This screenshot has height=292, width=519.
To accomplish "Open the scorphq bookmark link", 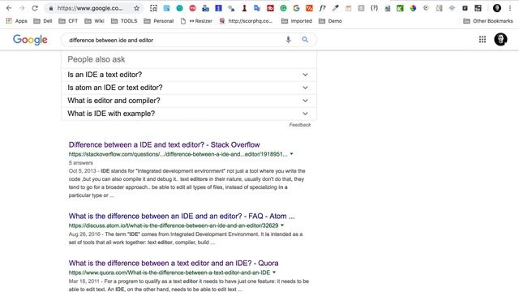I will coord(246,21).
